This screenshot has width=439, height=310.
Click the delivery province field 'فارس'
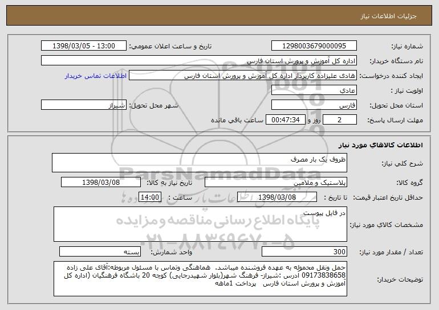pyautogui.click(x=314, y=105)
